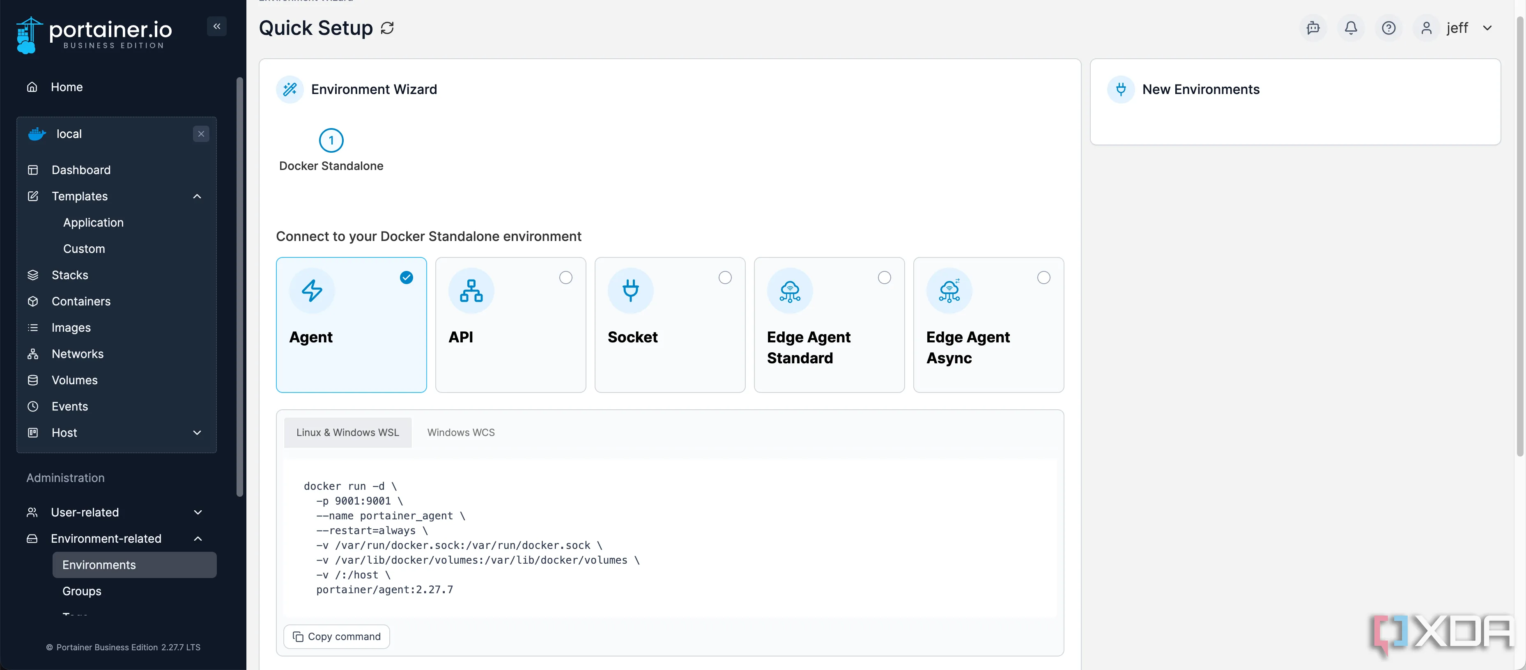Select the Linux & Windows WSL tab
The image size is (1526, 670).
[x=347, y=432]
